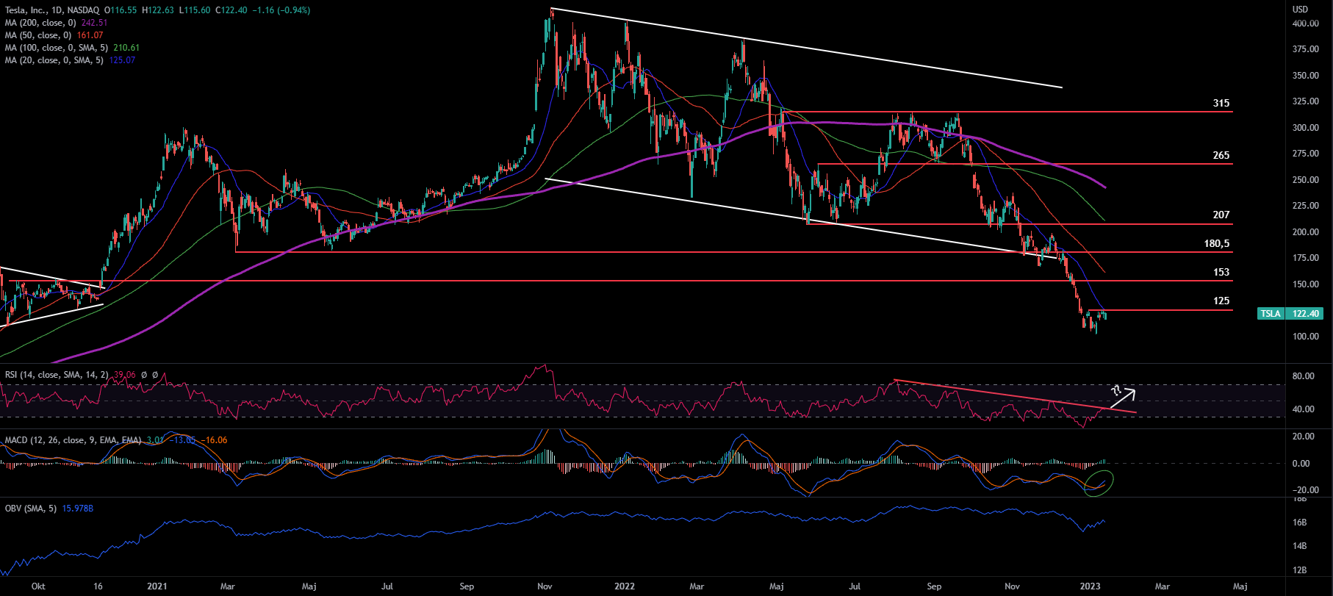Select the green ellipse on MACD pane
Screen dimensions: 1333x596
[x=1099, y=483]
